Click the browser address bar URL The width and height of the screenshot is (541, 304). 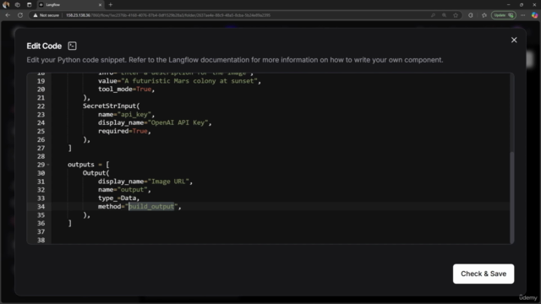point(168,15)
